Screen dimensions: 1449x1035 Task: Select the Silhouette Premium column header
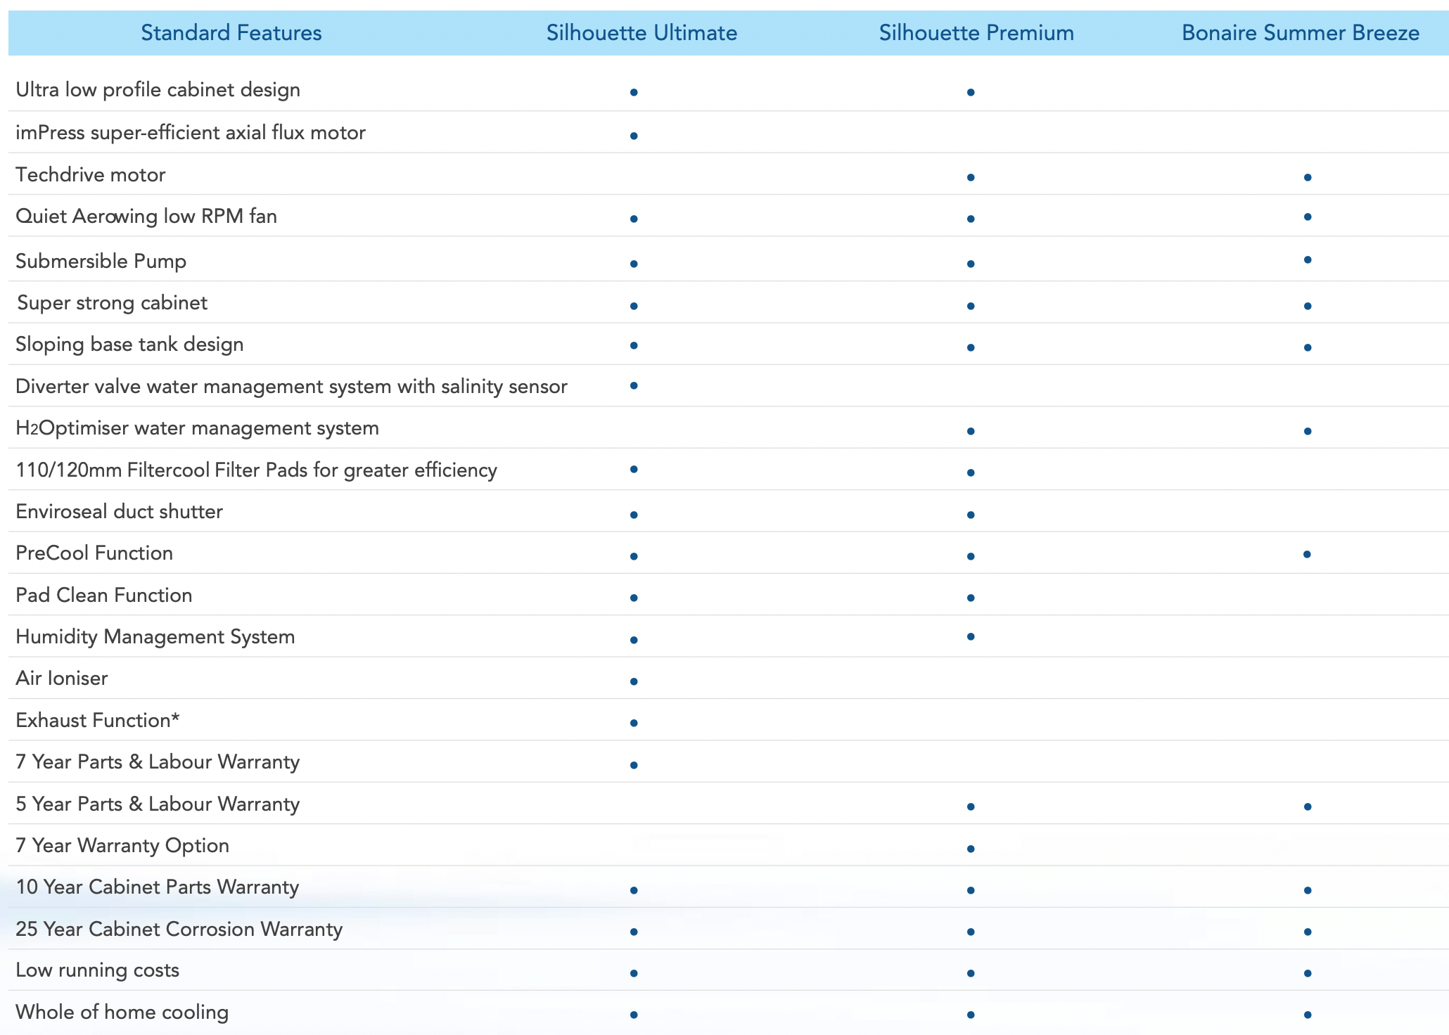tap(976, 33)
